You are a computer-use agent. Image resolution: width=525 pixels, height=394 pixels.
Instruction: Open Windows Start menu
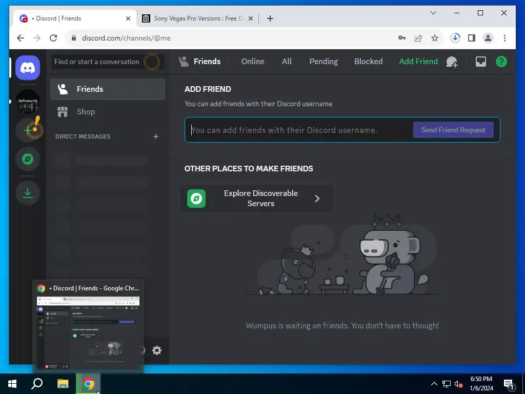(x=12, y=384)
